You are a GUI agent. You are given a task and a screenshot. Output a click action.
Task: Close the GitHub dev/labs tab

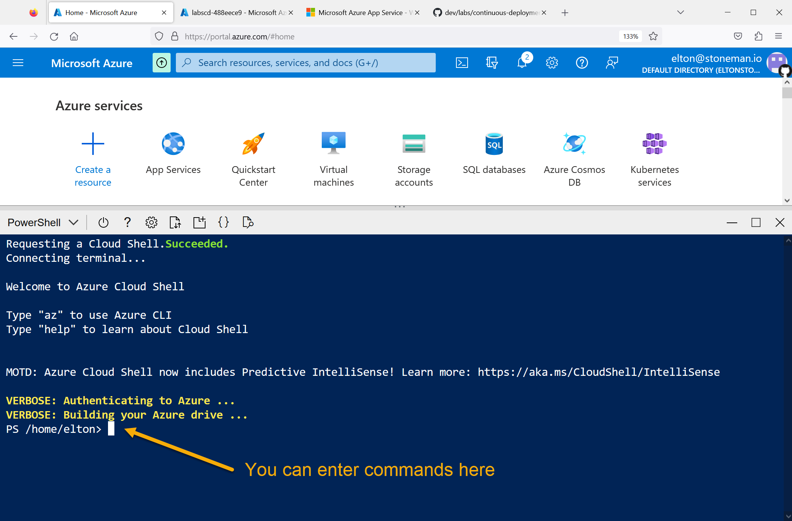(544, 12)
